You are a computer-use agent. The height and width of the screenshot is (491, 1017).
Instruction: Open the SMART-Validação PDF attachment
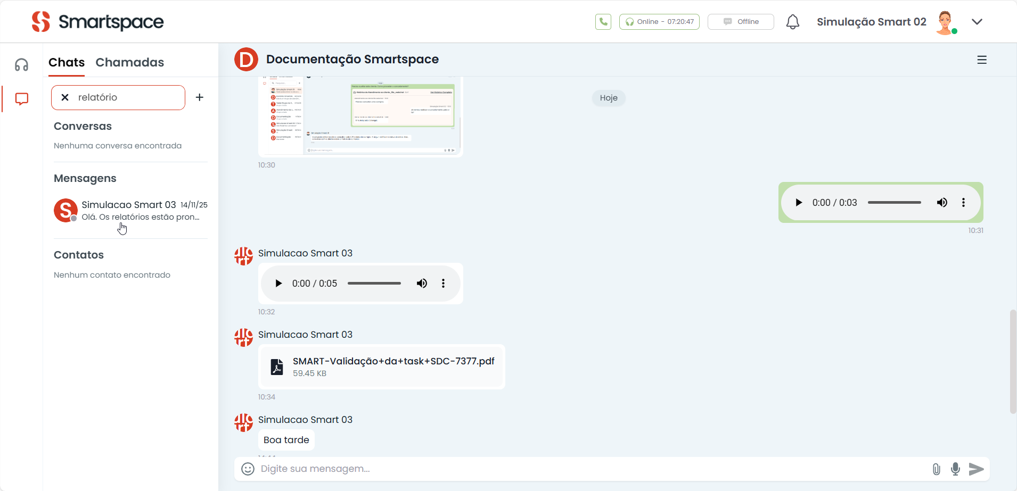393,361
